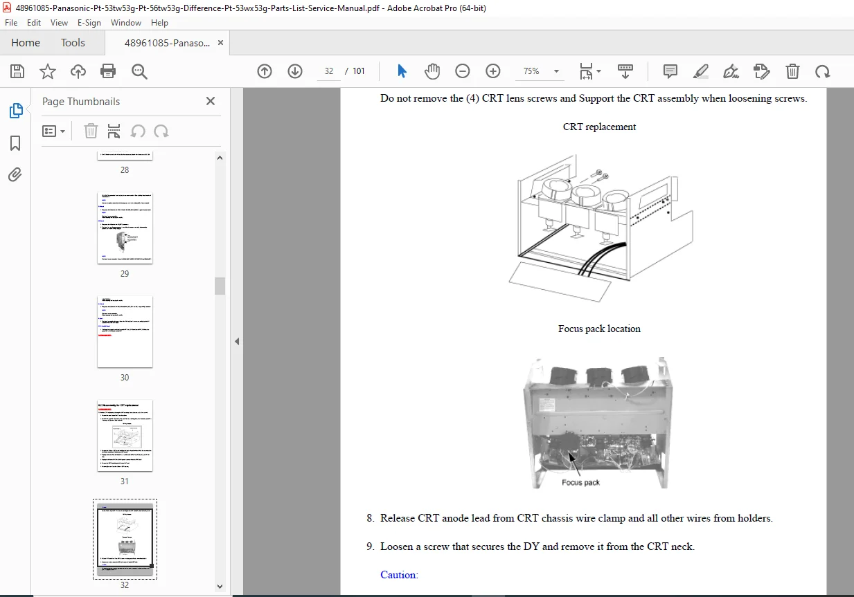Click the page number field showing 32
This screenshot has width=854, height=597.
[329, 71]
